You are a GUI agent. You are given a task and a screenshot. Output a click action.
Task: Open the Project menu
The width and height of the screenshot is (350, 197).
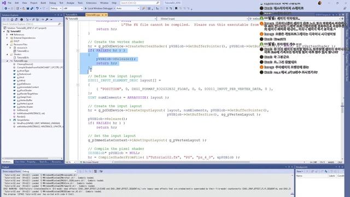tap(34, 3)
